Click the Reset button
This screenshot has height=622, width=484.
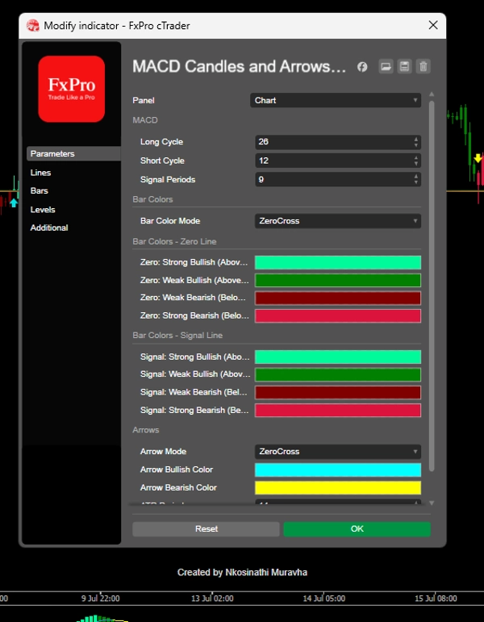[x=206, y=528]
